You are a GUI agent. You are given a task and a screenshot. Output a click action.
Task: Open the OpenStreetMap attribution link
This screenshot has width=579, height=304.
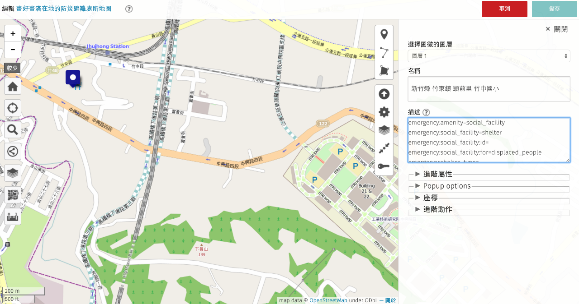(x=328, y=300)
